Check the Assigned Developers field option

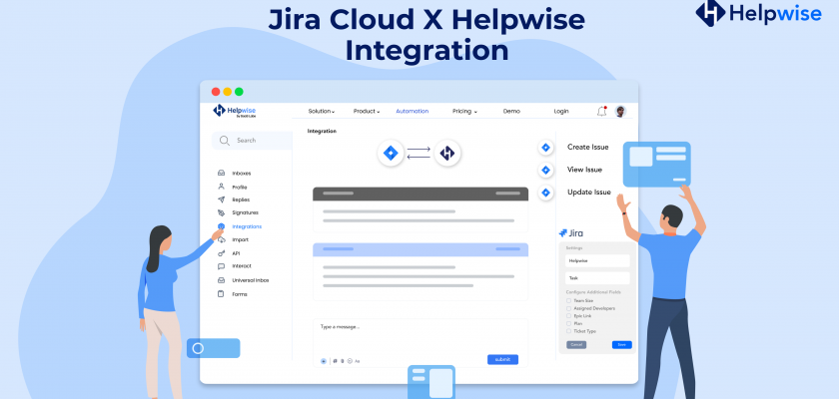tap(568, 308)
